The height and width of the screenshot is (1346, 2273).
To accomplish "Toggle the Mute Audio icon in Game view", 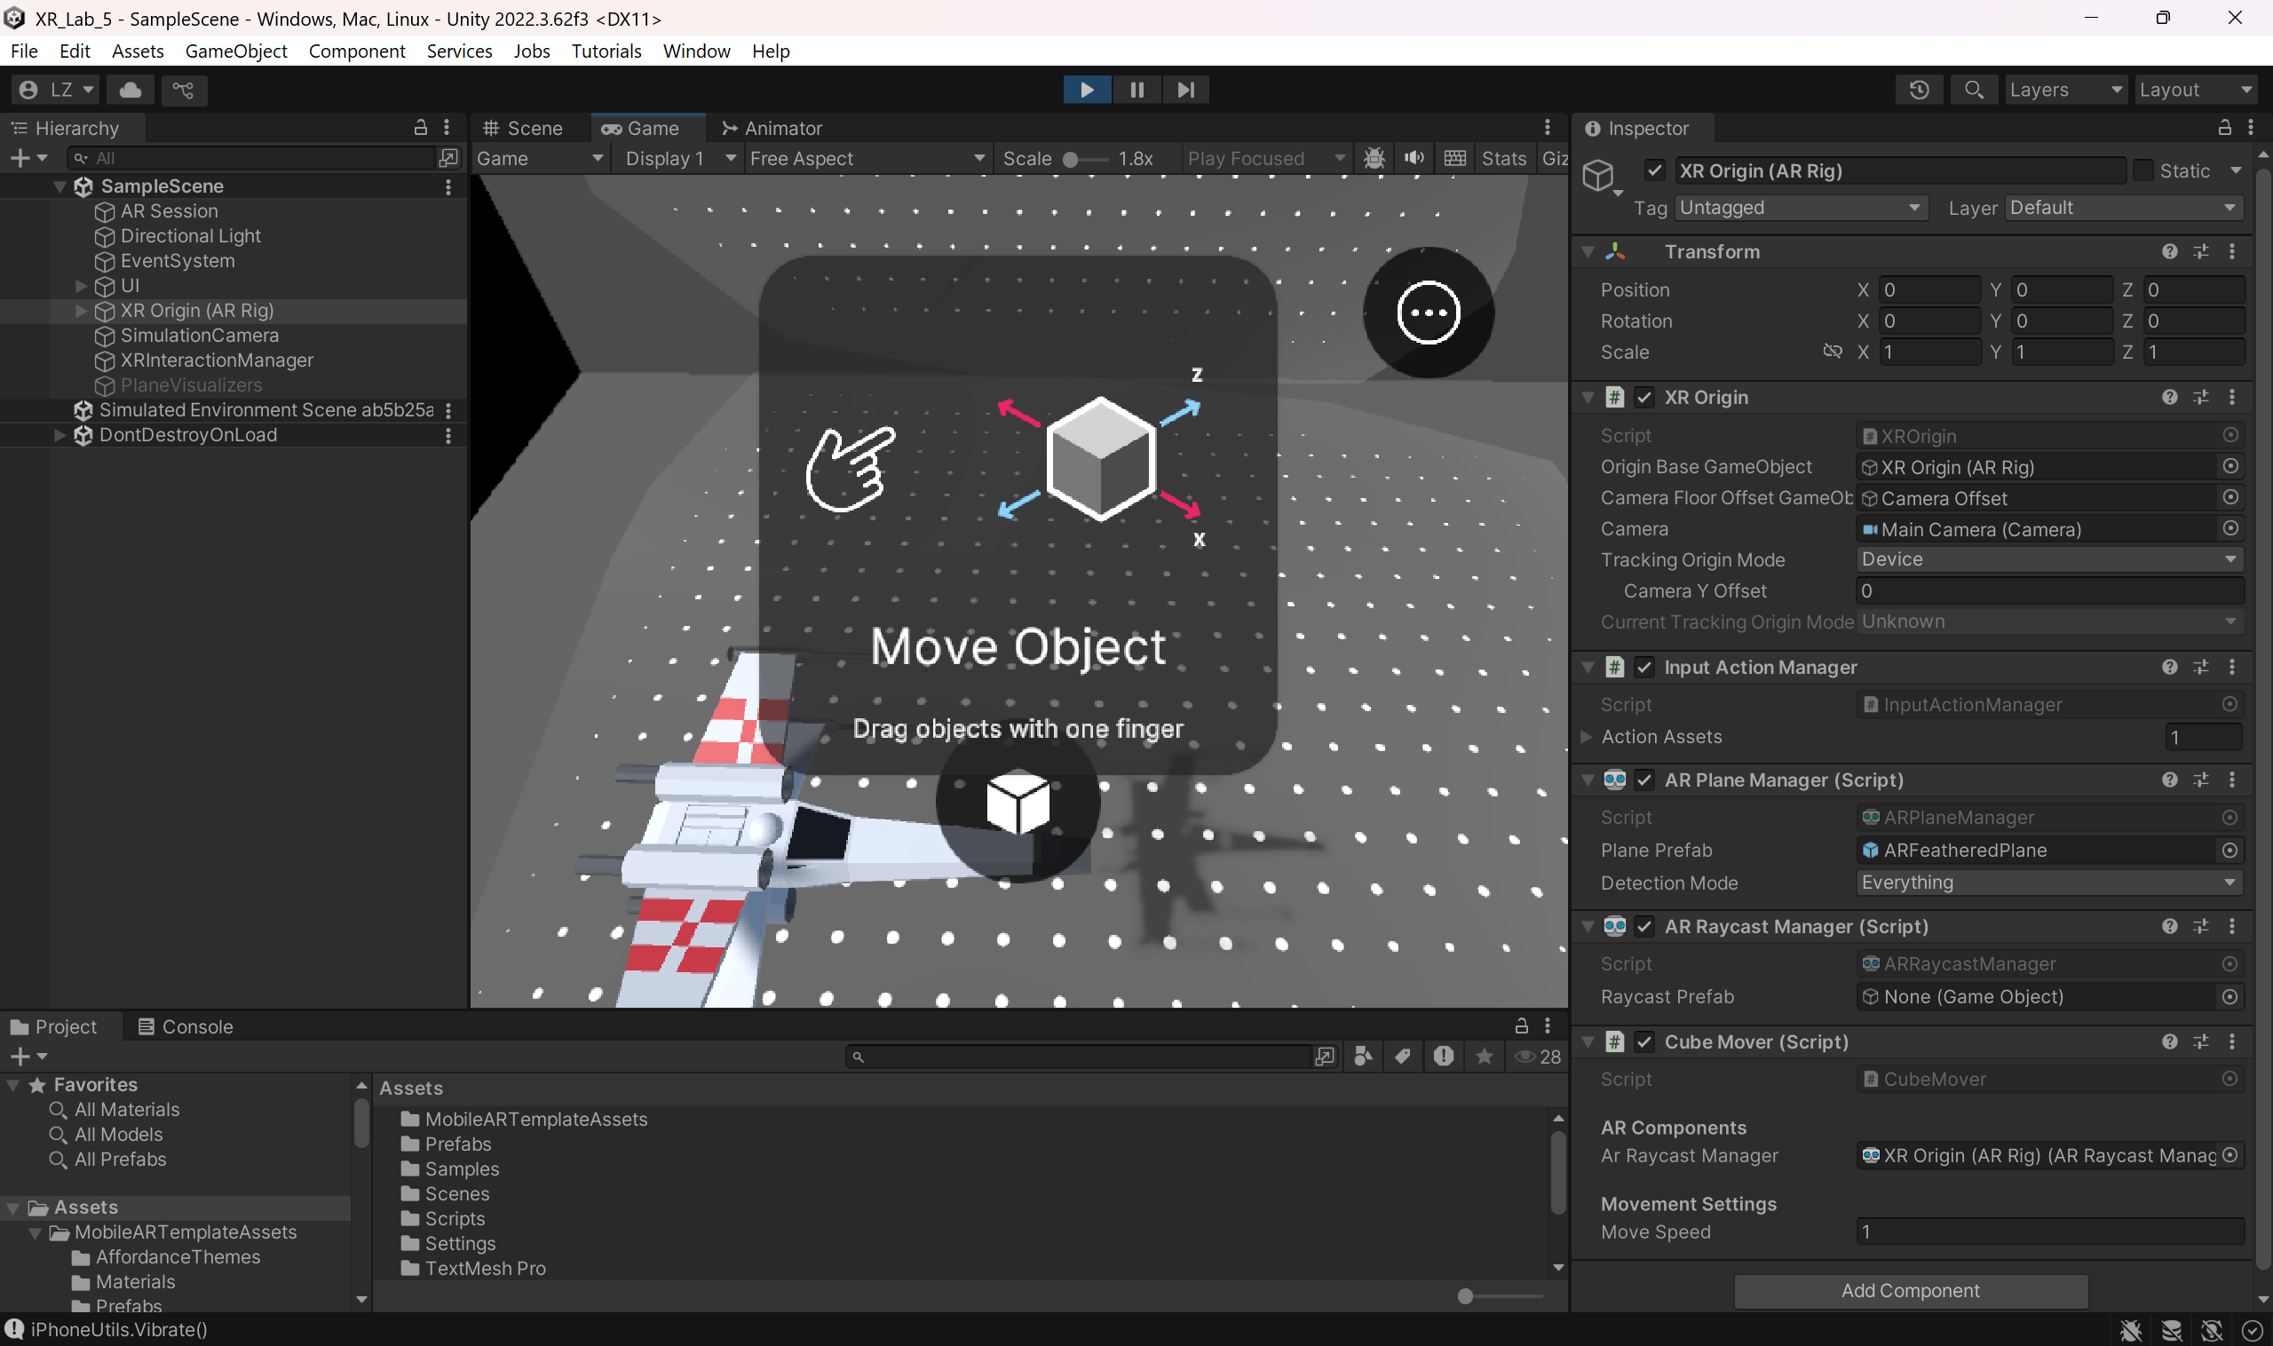I will [1414, 158].
